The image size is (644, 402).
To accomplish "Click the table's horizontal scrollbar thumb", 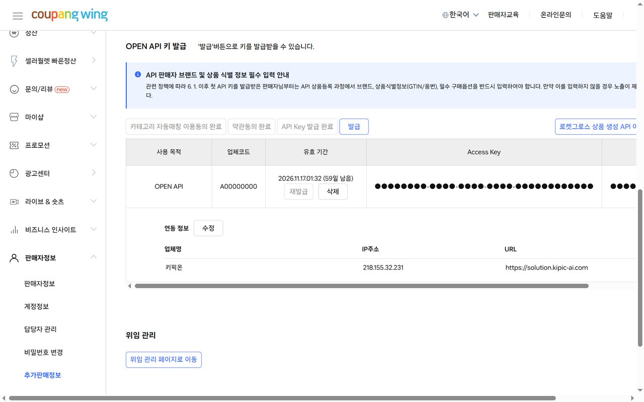I will point(361,286).
